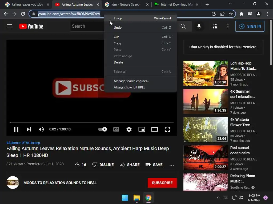Open Relaxing Piano Music video title

point(243,178)
